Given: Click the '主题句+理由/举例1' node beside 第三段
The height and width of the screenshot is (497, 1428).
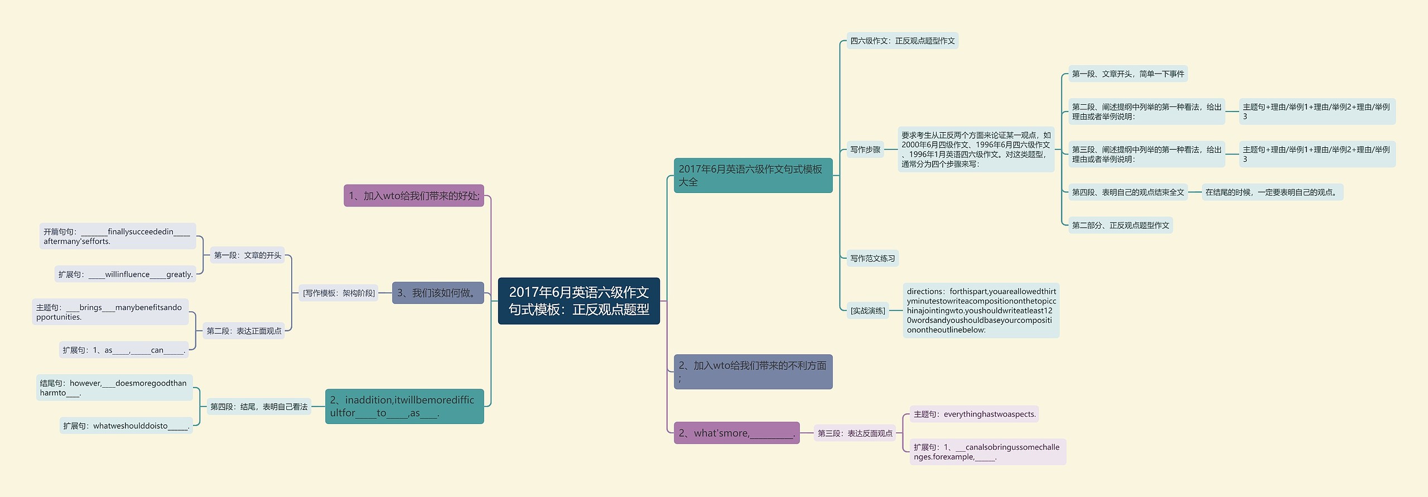Looking at the screenshot, I should click(1317, 155).
